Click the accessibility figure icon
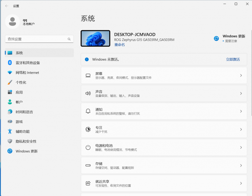 click(x=10, y=131)
